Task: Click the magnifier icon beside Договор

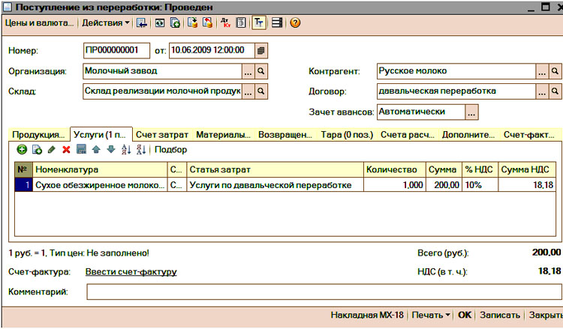Action: (x=555, y=91)
